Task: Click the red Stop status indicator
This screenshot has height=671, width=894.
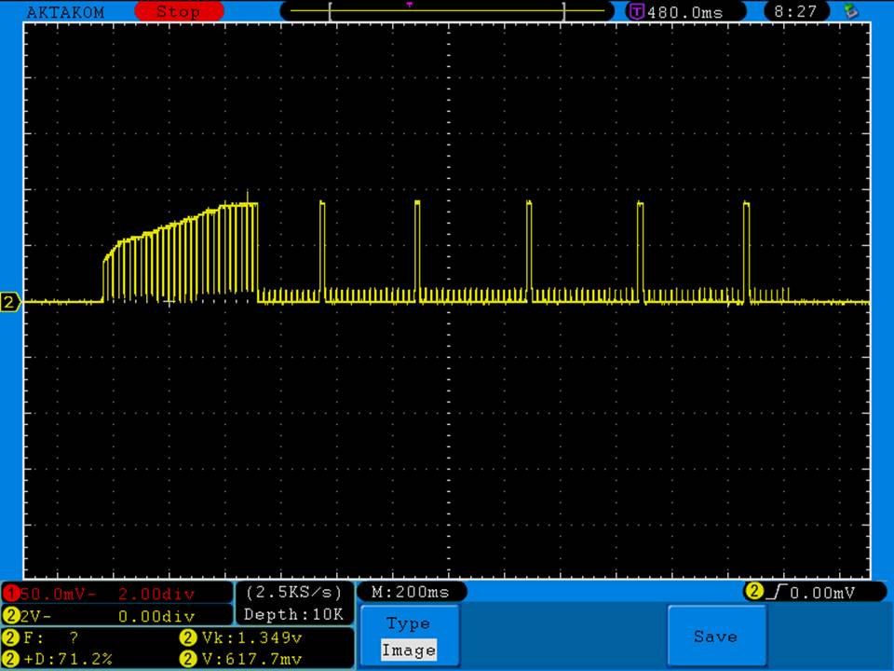Action: [x=178, y=12]
